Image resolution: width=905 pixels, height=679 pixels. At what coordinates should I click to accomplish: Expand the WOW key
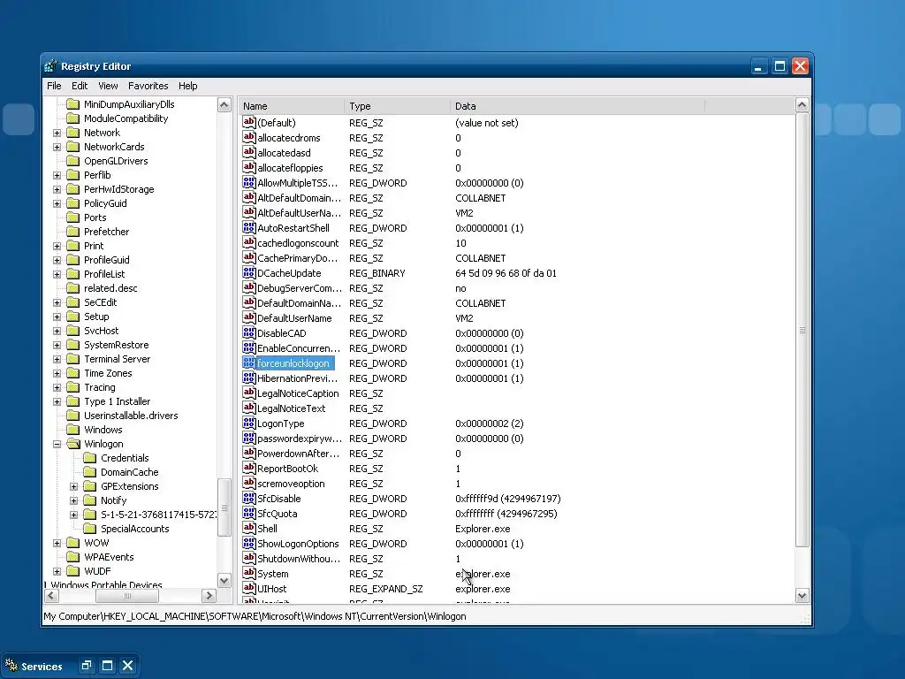[57, 543]
